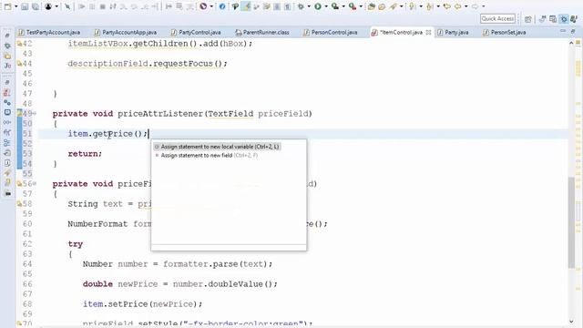
Task: Toggle the Skip All Breakpoints icon
Action: [x=67, y=6]
